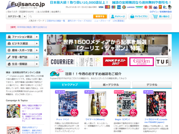Click the キャンペーン中 tag on Begin
Viewport: 179px width, 134px height.
pos(119,92)
